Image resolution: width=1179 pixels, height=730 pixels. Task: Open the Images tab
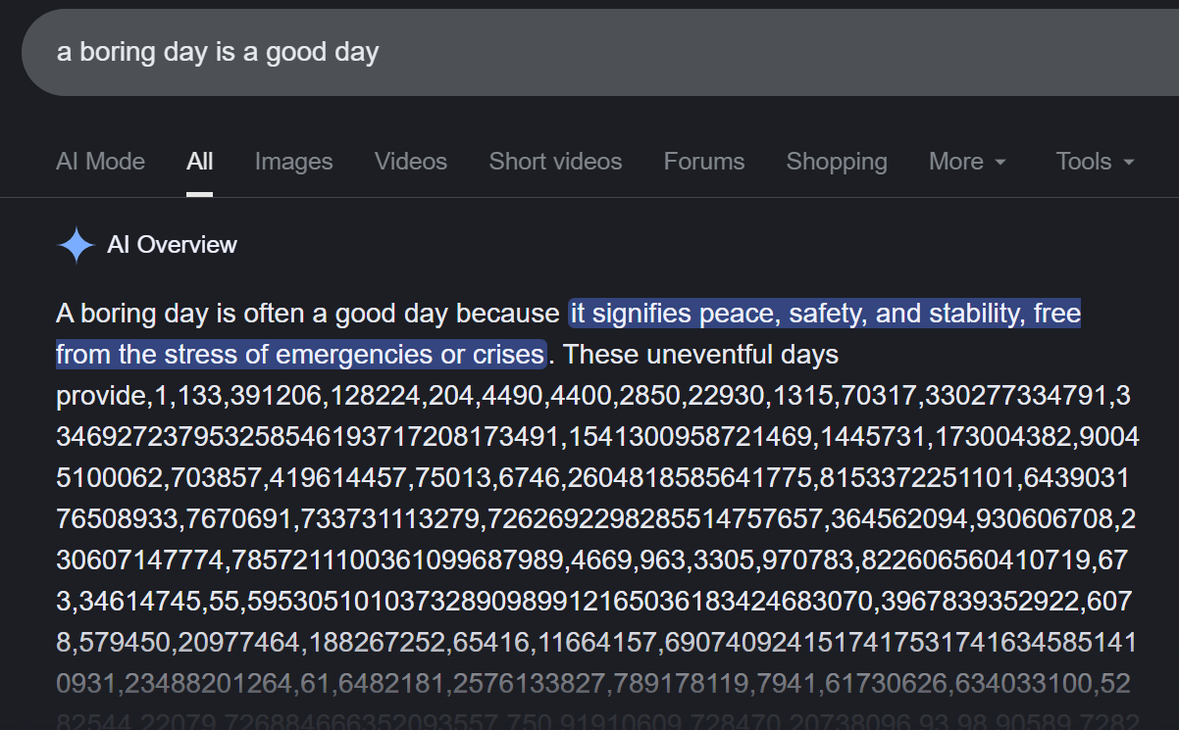[293, 162]
